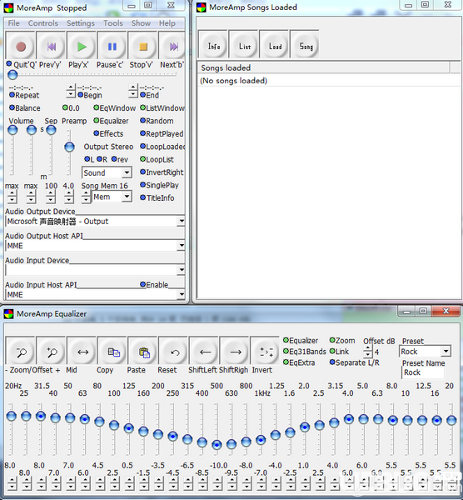Expand the Audio Input Host API dropdown
This screenshot has width=463, height=500.
(182, 294)
